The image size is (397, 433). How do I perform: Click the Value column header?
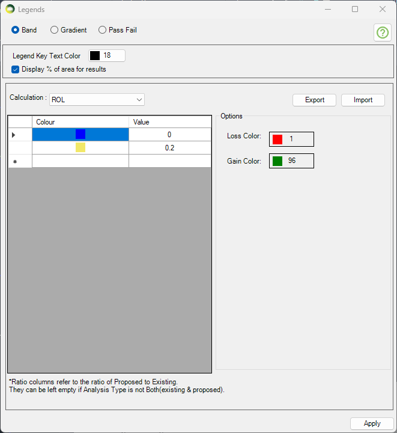(x=170, y=121)
